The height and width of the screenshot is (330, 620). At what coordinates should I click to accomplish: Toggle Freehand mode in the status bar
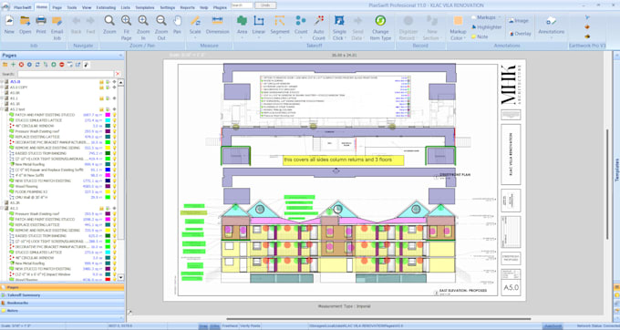tap(230, 326)
